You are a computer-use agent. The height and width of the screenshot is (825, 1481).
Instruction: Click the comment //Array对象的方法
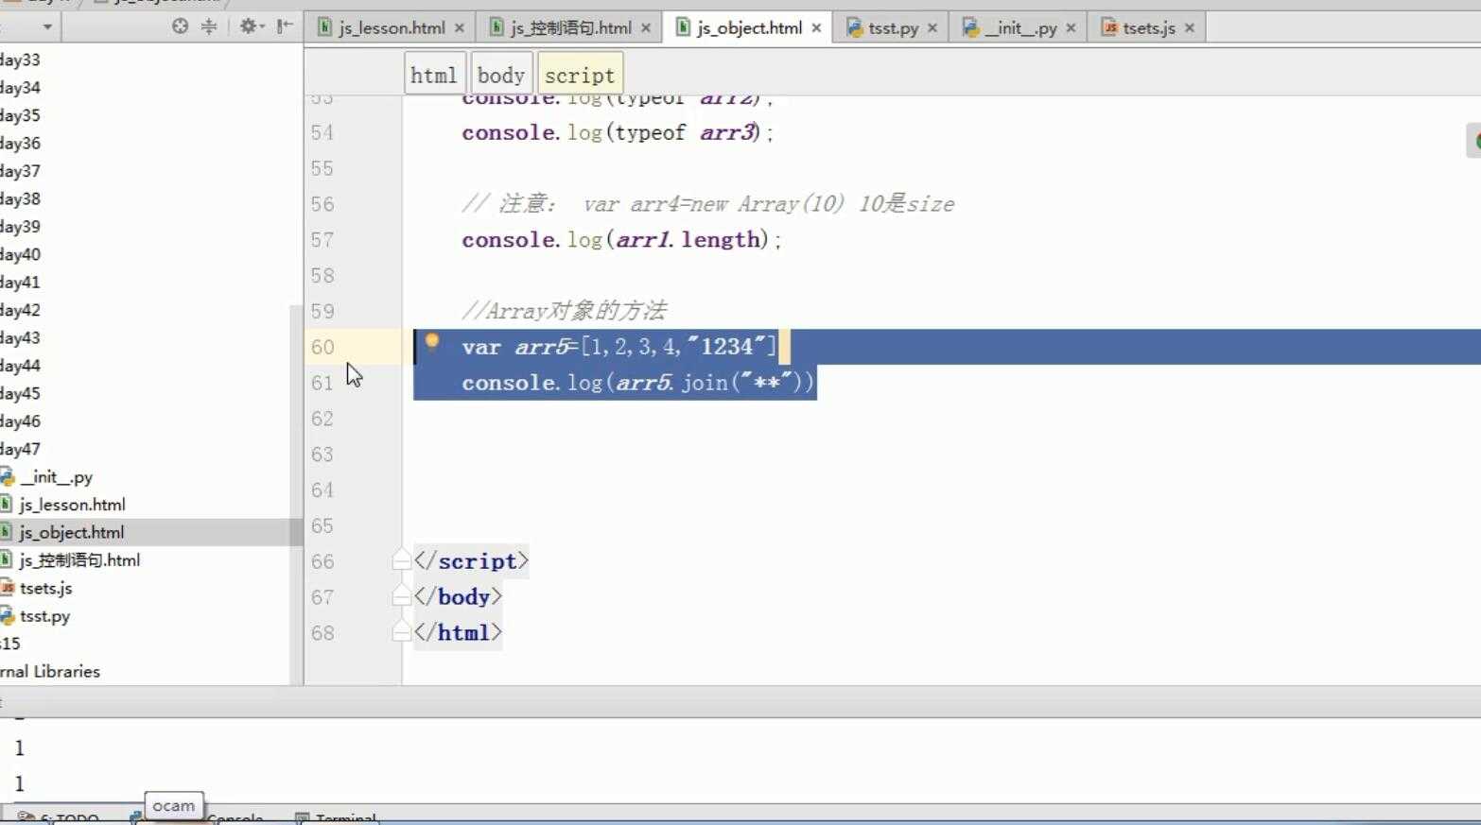click(564, 311)
